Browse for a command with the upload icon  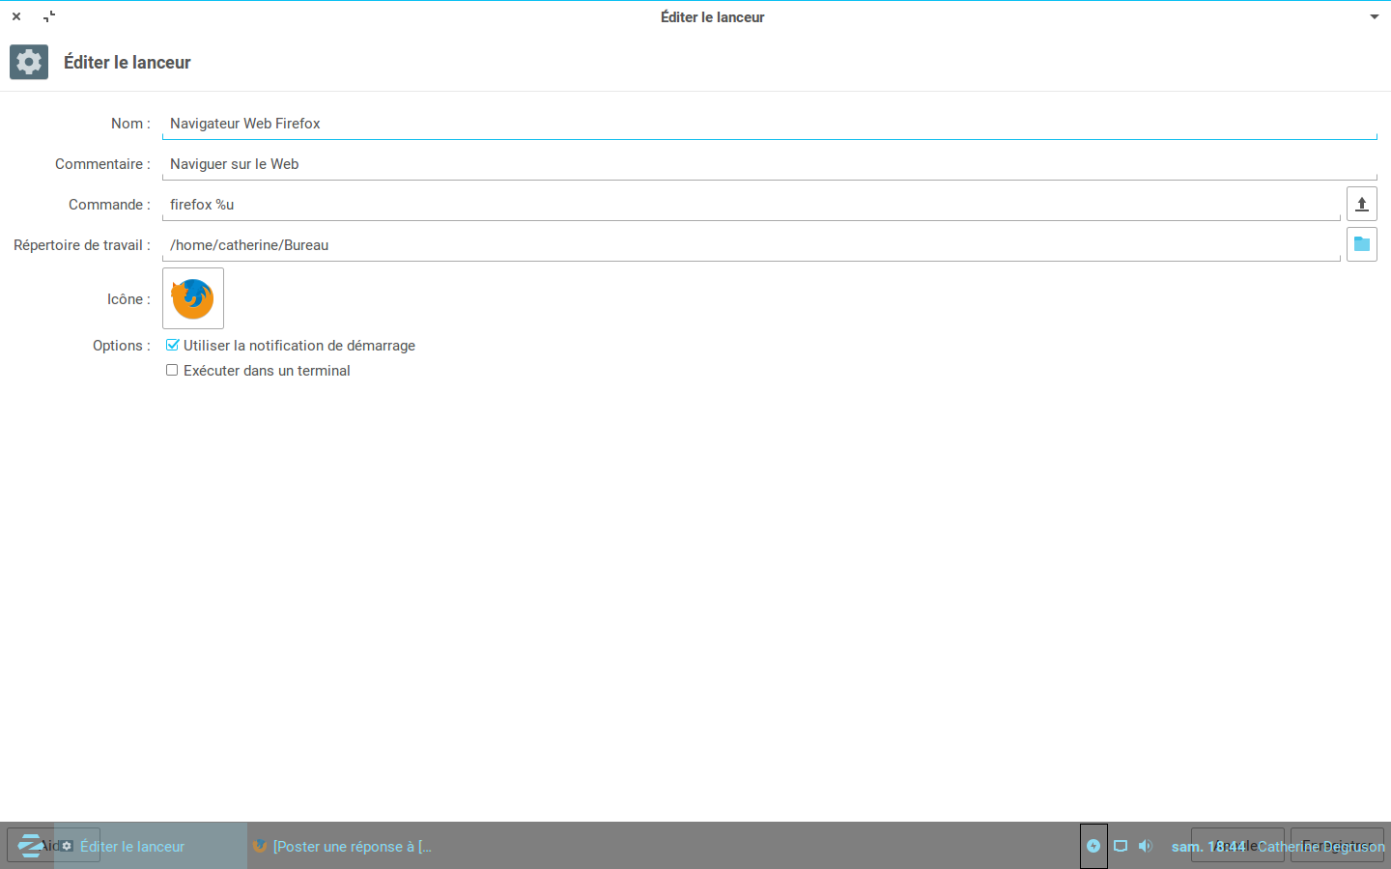(x=1361, y=204)
